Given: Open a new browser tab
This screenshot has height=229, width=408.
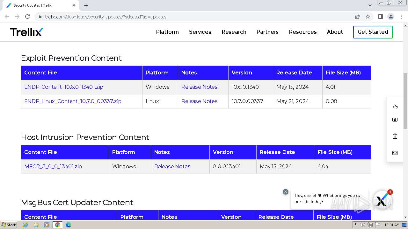Looking at the screenshot, I should (86, 5).
